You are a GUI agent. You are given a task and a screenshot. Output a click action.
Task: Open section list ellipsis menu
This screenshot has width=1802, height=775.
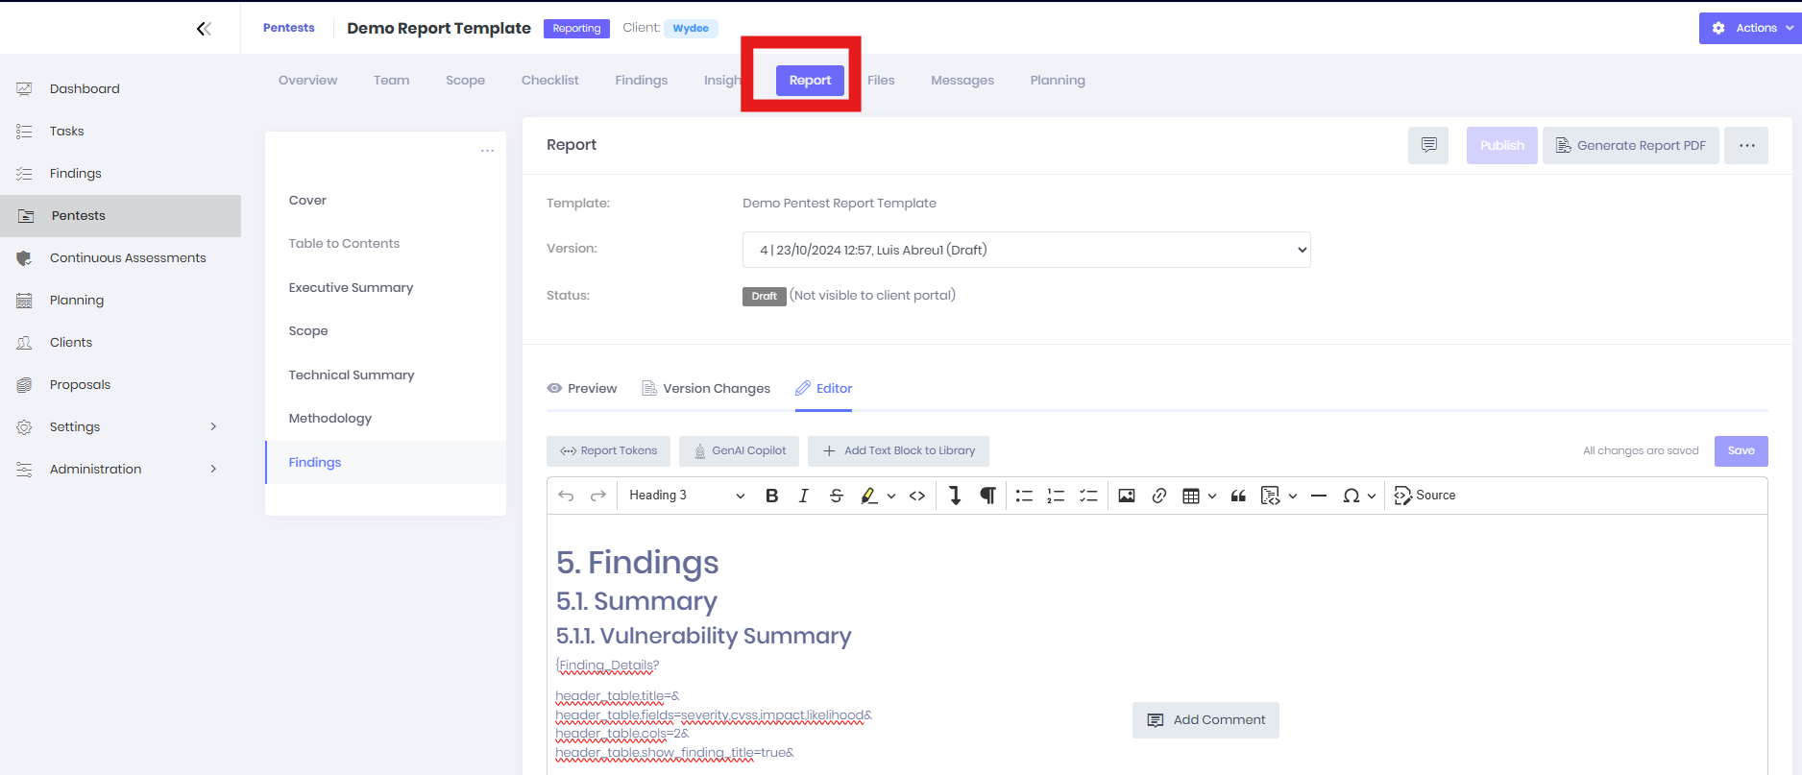tap(487, 151)
